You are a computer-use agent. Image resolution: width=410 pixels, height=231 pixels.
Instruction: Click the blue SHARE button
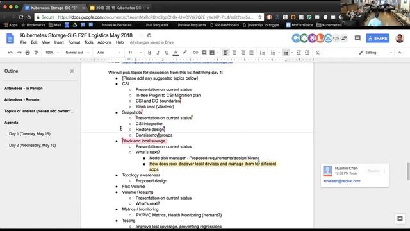377,38
